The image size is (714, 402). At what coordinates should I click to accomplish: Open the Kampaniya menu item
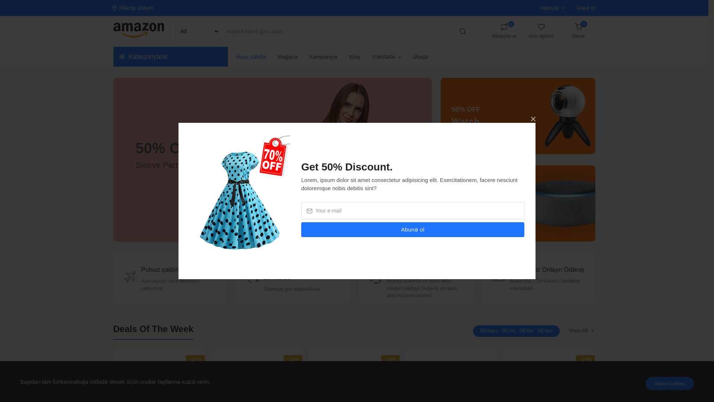pyautogui.click(x=323, y=57)
